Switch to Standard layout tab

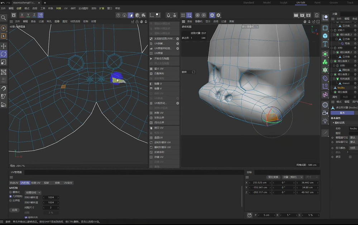tap(248, 3)
